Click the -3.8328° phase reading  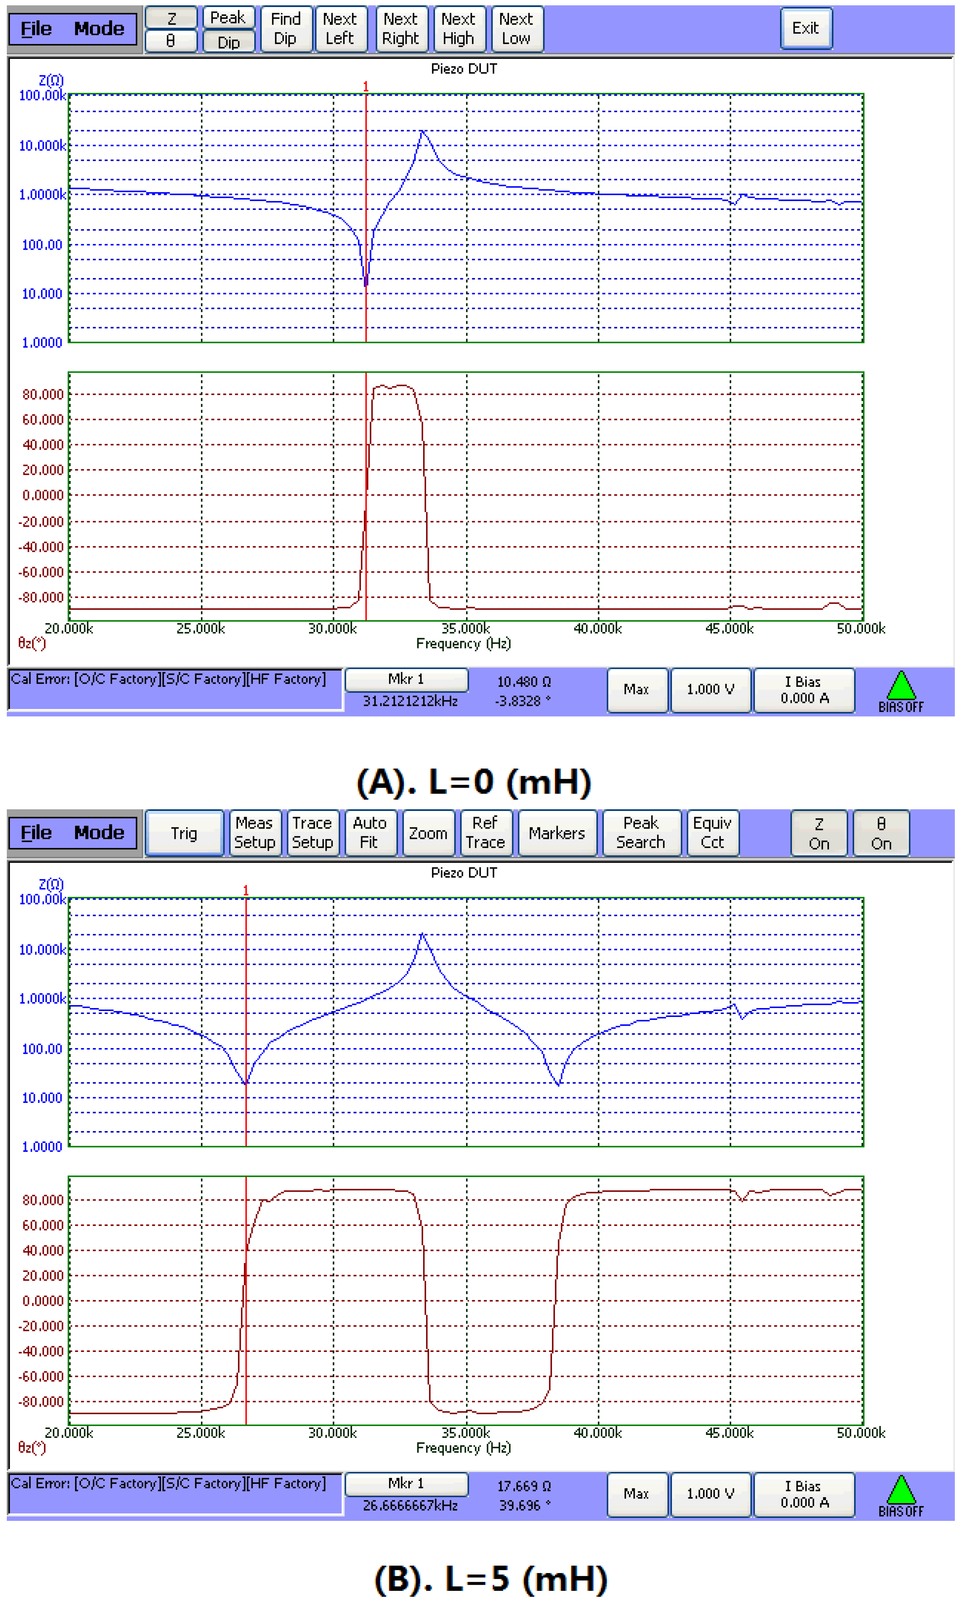pos(522,701)
